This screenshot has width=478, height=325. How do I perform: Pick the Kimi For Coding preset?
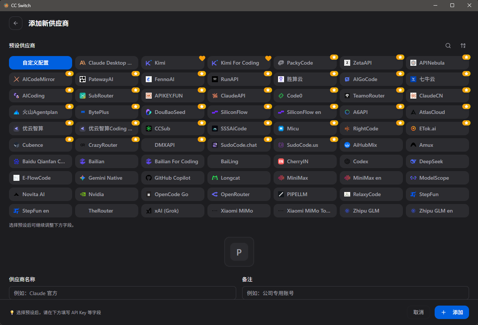pos(239,63)
